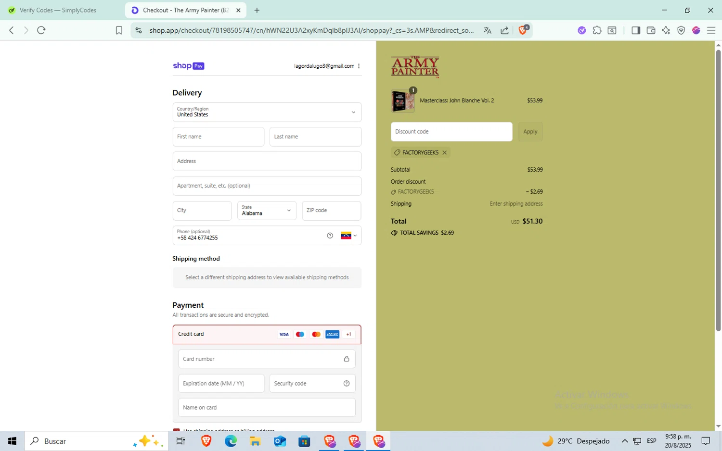The height and width of the screenshot is (451, 722).
Task: Click the share page icon
Action: [504, 30]
